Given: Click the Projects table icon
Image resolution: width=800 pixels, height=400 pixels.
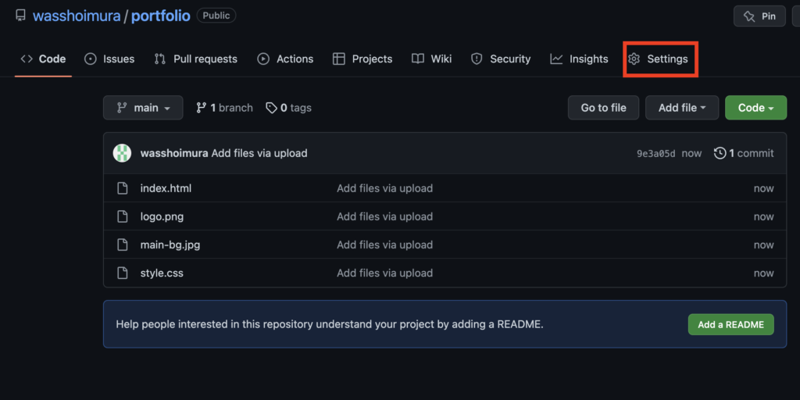Looking at the screenshot, I should (x=339, y=59).
